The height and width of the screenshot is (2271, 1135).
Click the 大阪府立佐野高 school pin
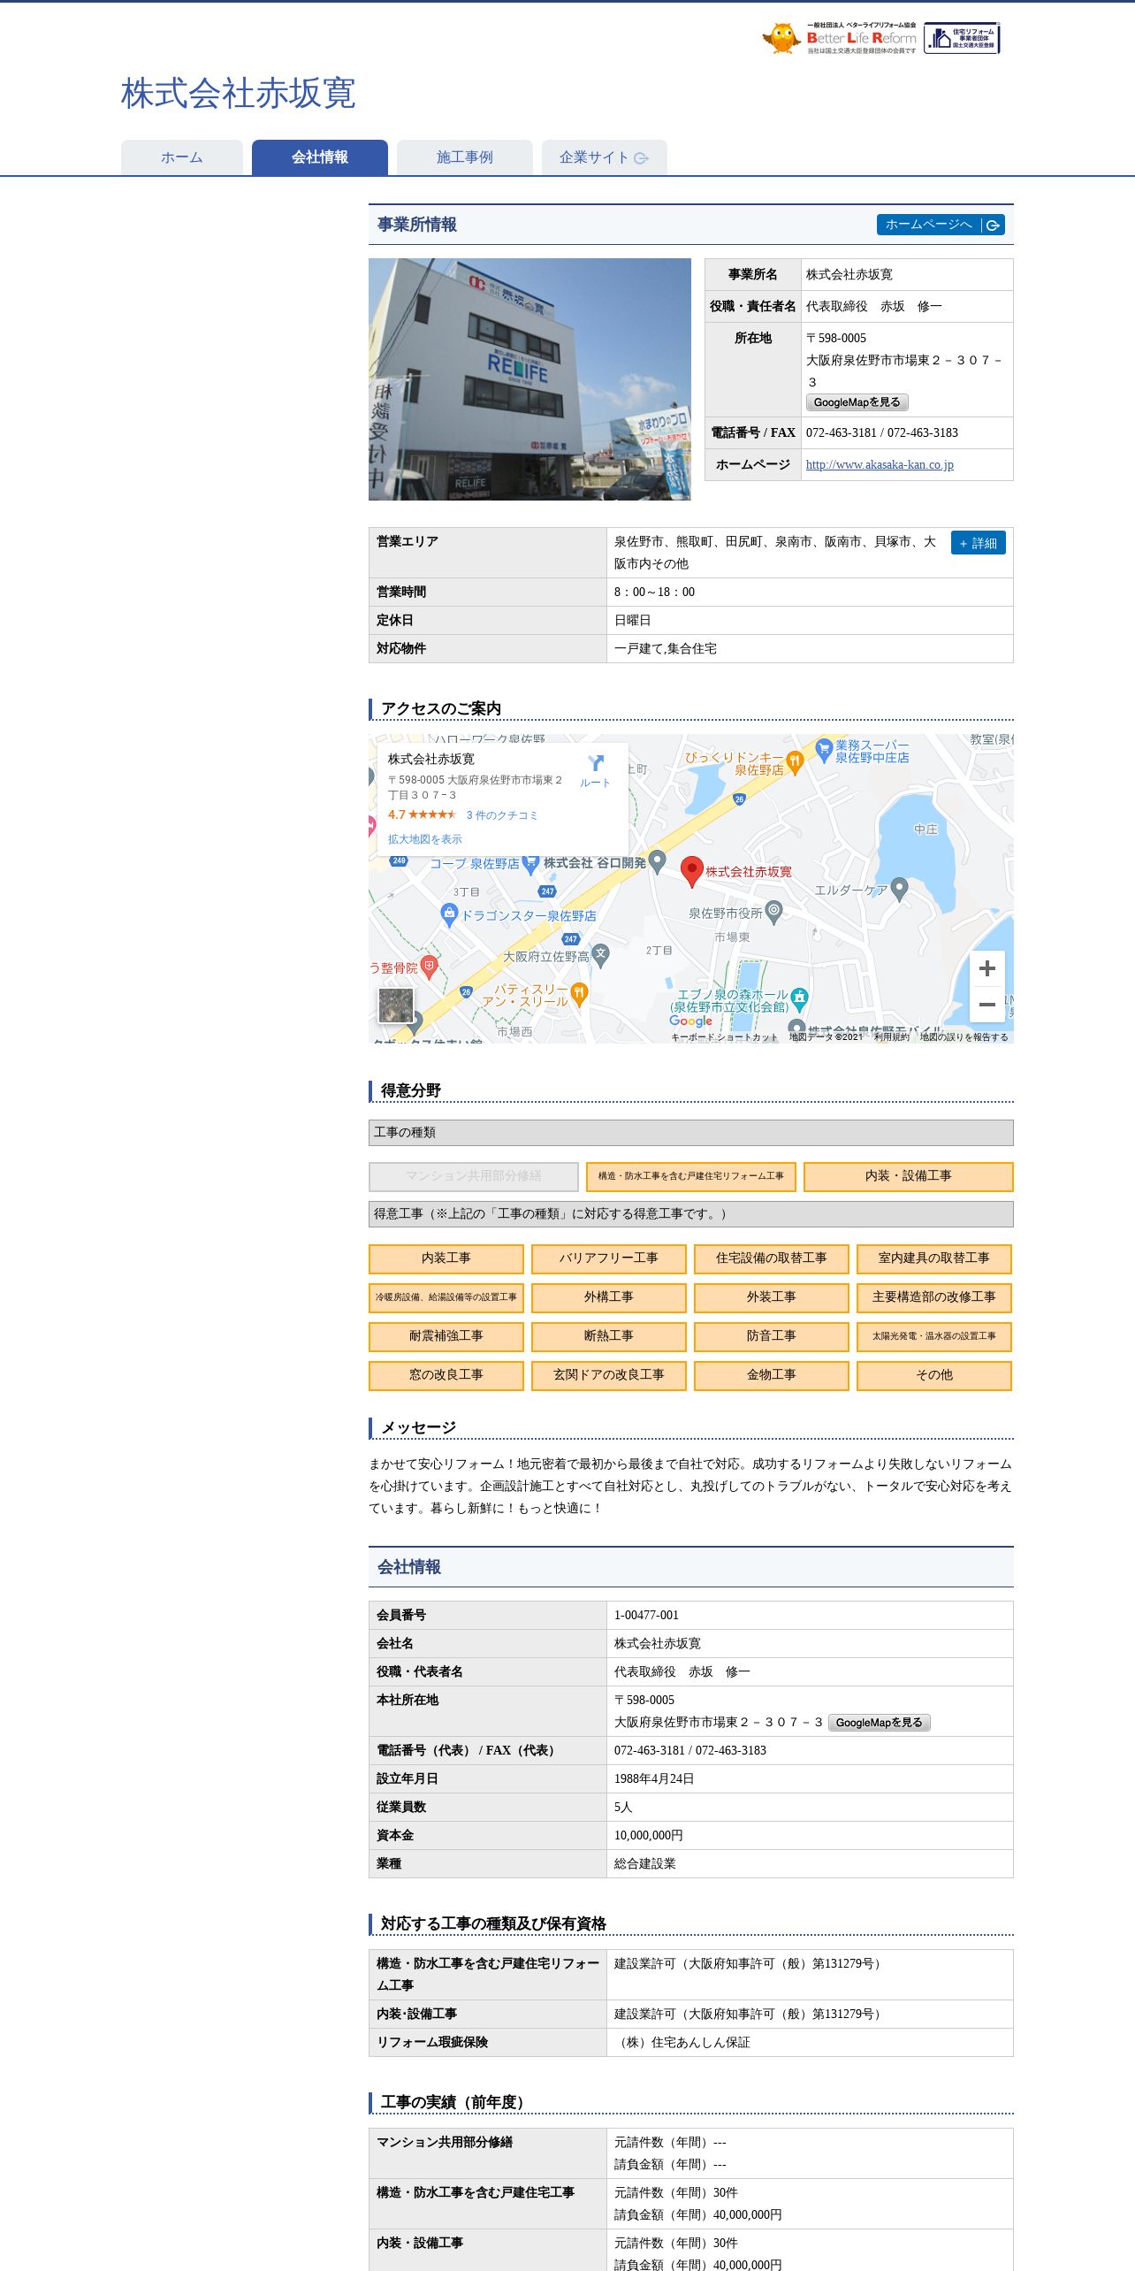(601, 955)
